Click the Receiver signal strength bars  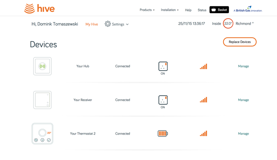pos(204,100)
